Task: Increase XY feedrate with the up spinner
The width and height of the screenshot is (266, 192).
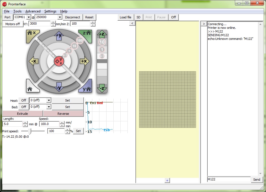Action: point(53,22)
